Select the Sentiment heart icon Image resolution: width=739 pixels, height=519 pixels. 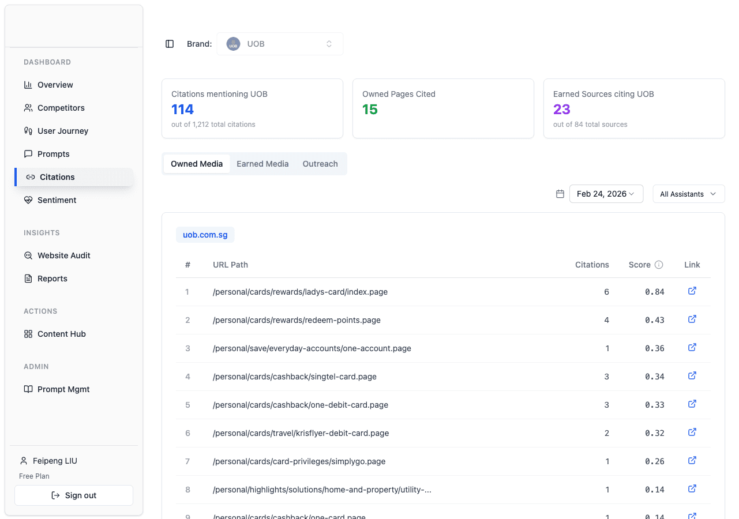point(28,200)
